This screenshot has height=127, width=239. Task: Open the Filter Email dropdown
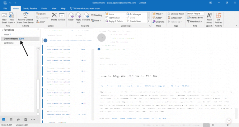(x=194, y=22)
